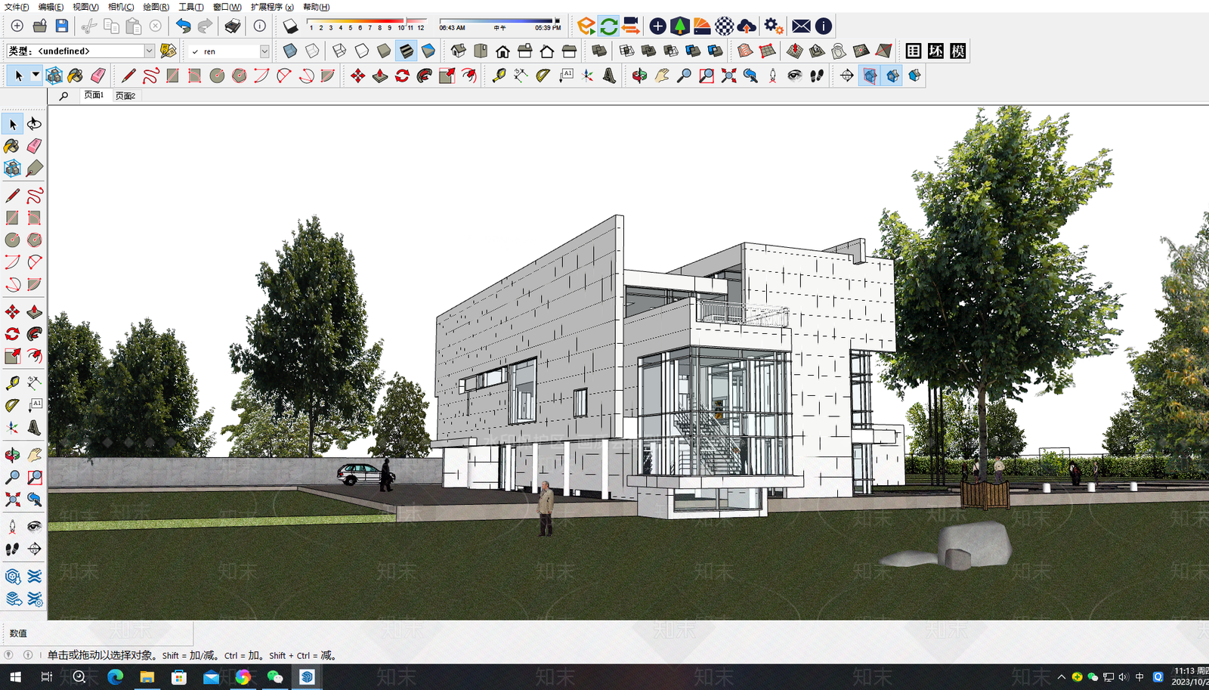Open Enscape materials checkered-sphere icon
Image resolution: width=1209 pixels, height=690 pixels.
coord(724,26)
